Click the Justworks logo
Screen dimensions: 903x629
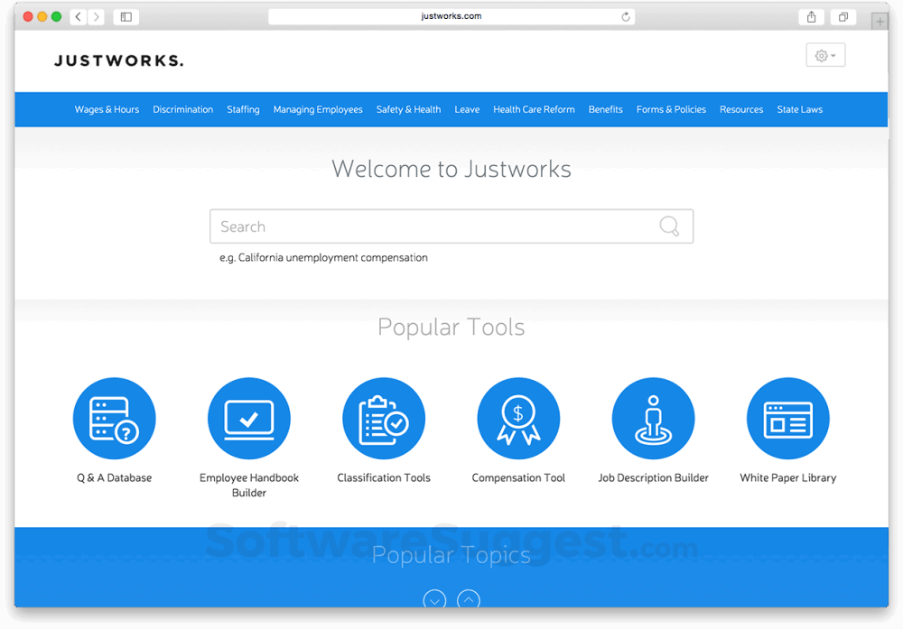click(118, 60)
